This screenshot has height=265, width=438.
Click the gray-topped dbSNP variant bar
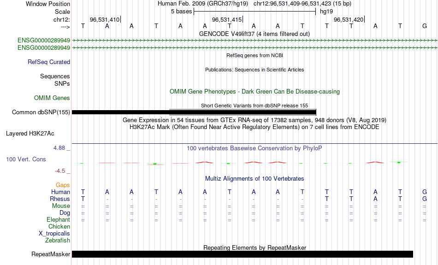coord(243,112)
